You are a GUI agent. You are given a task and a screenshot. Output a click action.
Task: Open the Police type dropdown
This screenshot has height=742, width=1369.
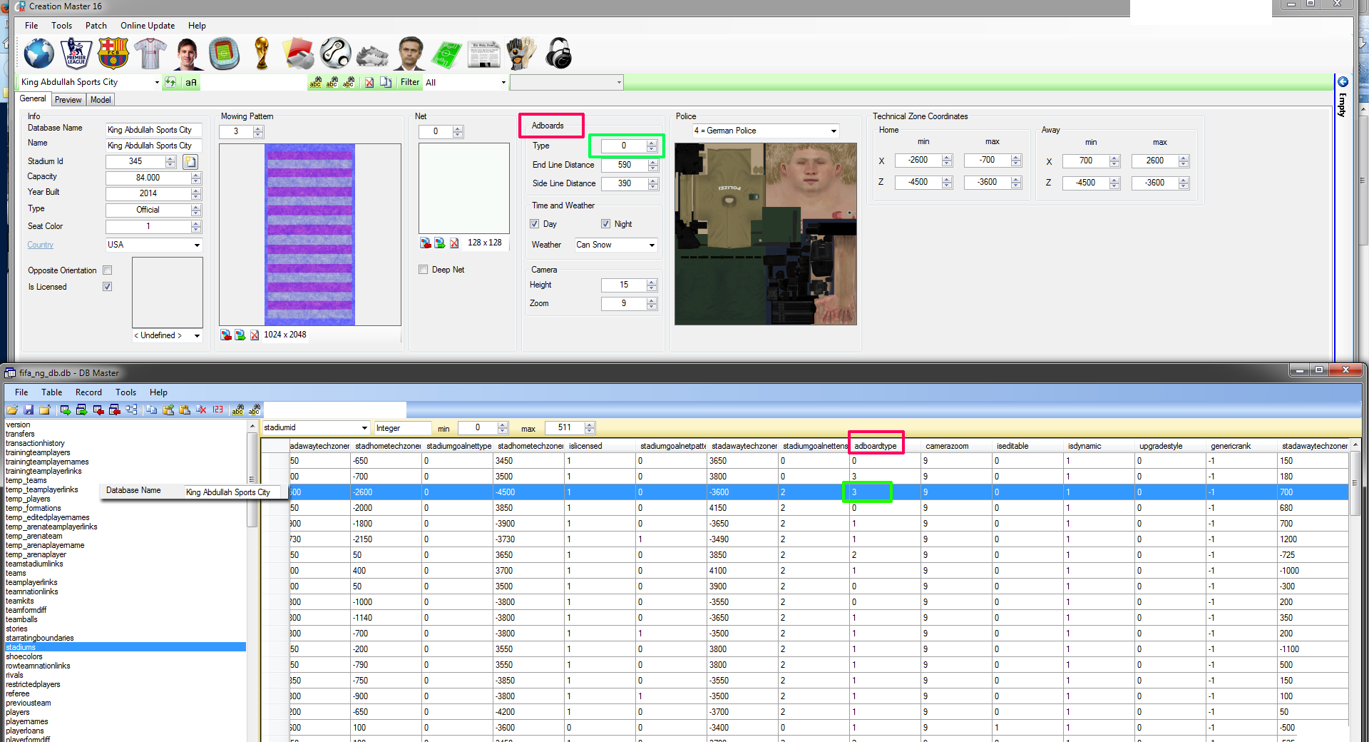[833, 131]
